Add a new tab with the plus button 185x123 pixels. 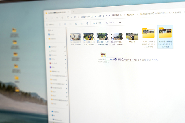point(73,12)
